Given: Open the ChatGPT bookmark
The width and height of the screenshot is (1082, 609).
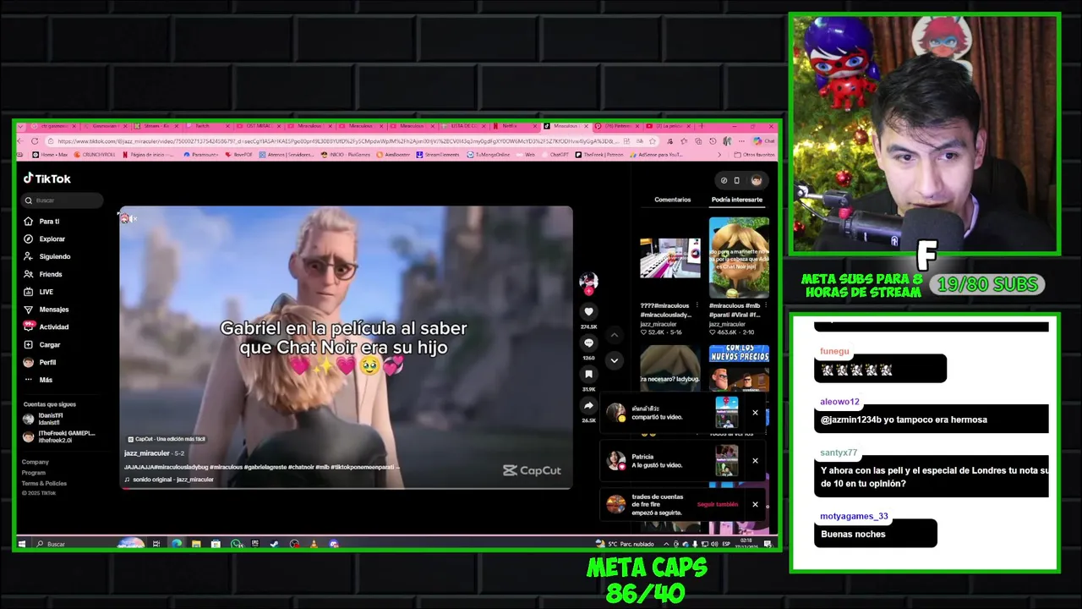Looking at the screenshot, I should coord(556,155).
